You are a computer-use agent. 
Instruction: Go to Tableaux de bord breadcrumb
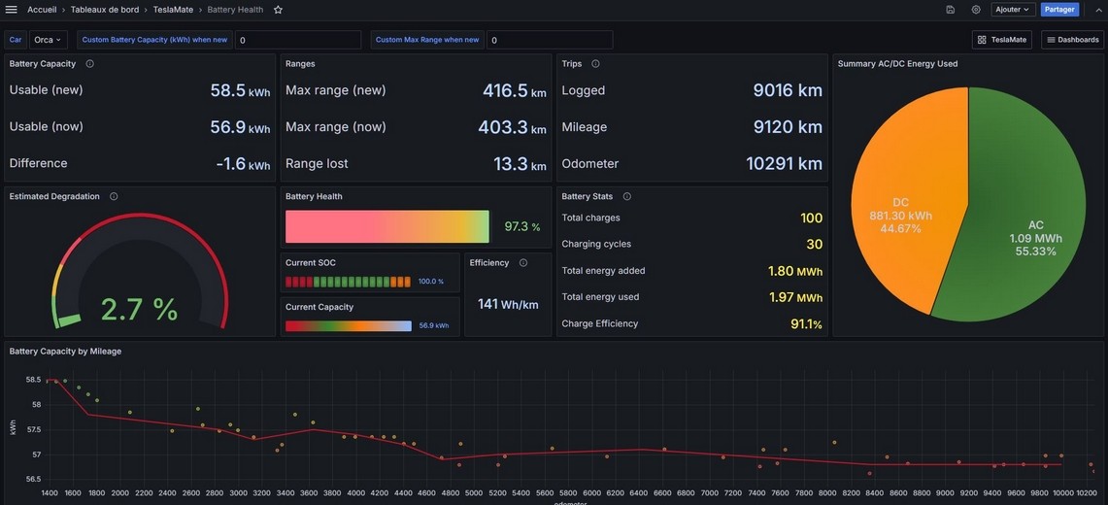tap(105, 10)
